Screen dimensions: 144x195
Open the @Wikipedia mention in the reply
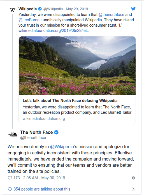pos(62,147)
